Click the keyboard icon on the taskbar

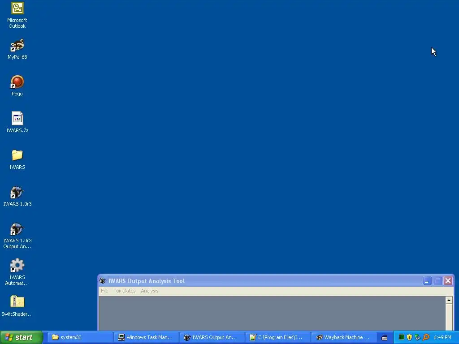pyautogui.click(x=385, y=338)
